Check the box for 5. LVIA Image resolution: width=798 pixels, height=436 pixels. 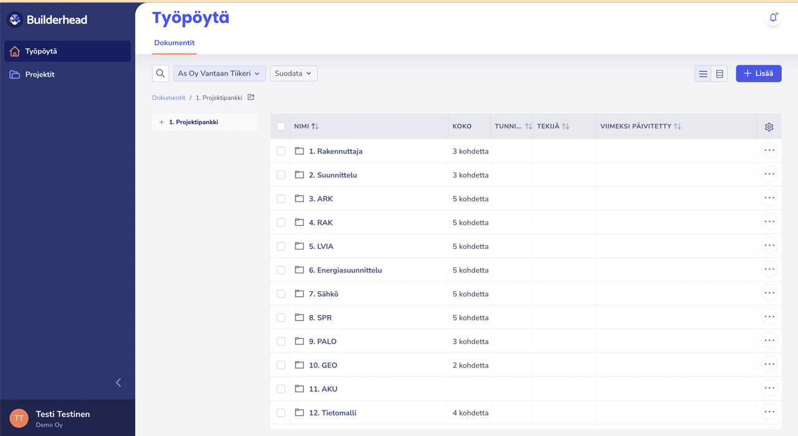(281, 246)
